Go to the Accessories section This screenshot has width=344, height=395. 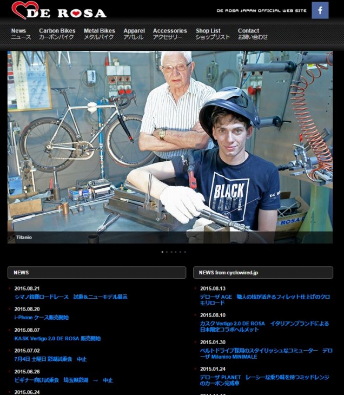coord(170,34)
